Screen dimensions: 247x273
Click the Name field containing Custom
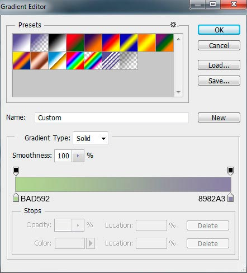(112, 117)
